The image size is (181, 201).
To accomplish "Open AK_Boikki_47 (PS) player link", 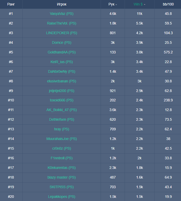I will tap(62, 110).
